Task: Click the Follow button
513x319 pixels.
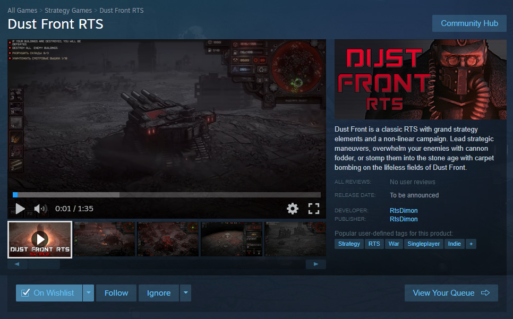Action: 116,293
